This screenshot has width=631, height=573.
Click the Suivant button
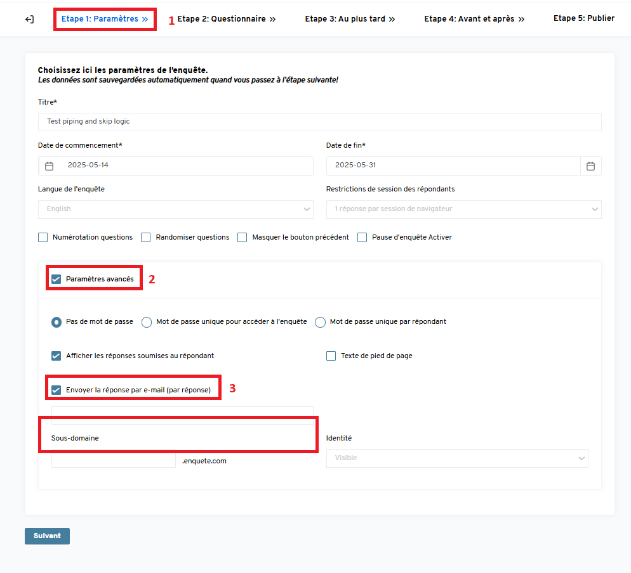[x=47, y=536]
